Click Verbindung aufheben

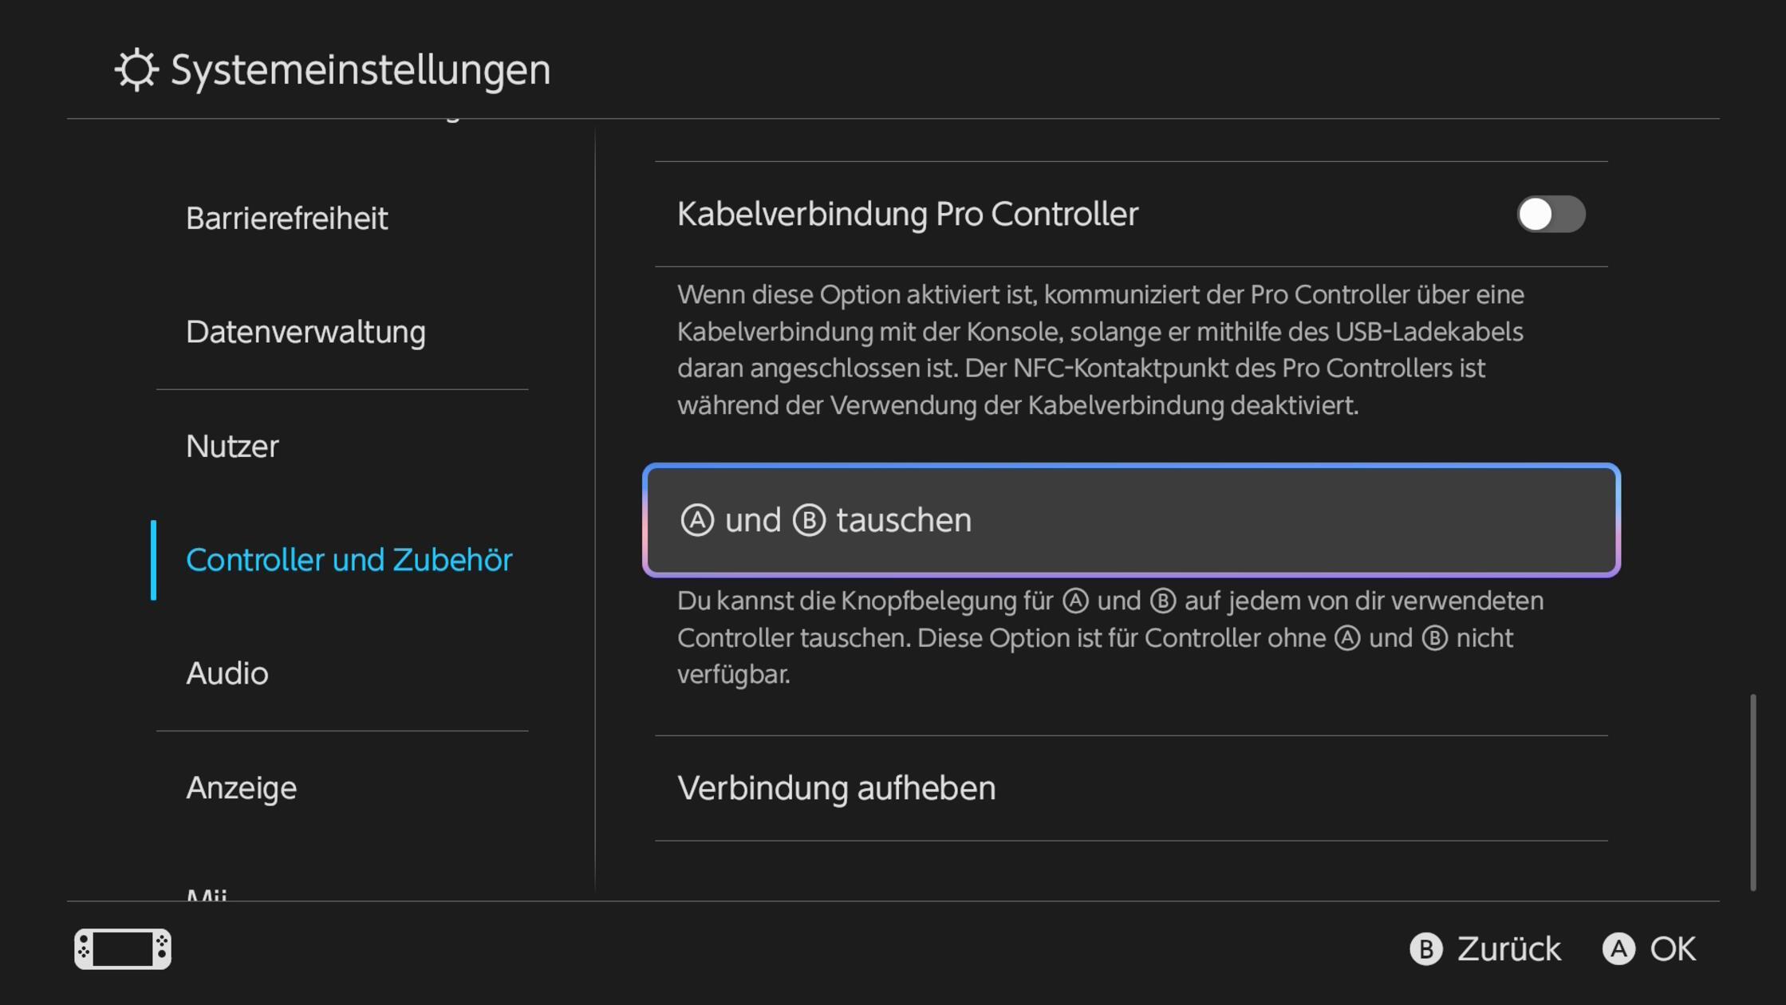(836, 788)
